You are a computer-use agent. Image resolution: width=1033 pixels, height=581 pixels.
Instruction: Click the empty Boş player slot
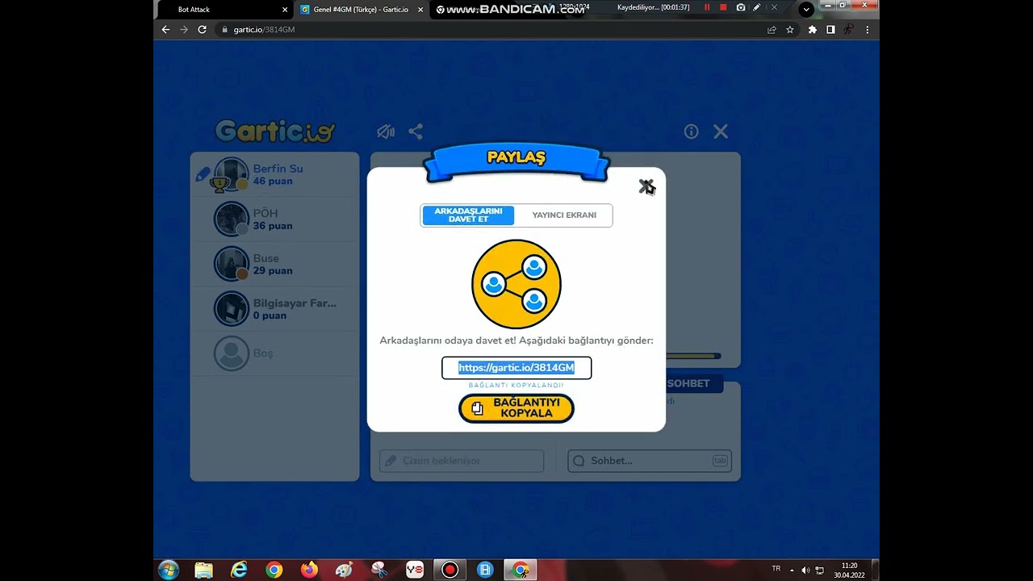274,353
